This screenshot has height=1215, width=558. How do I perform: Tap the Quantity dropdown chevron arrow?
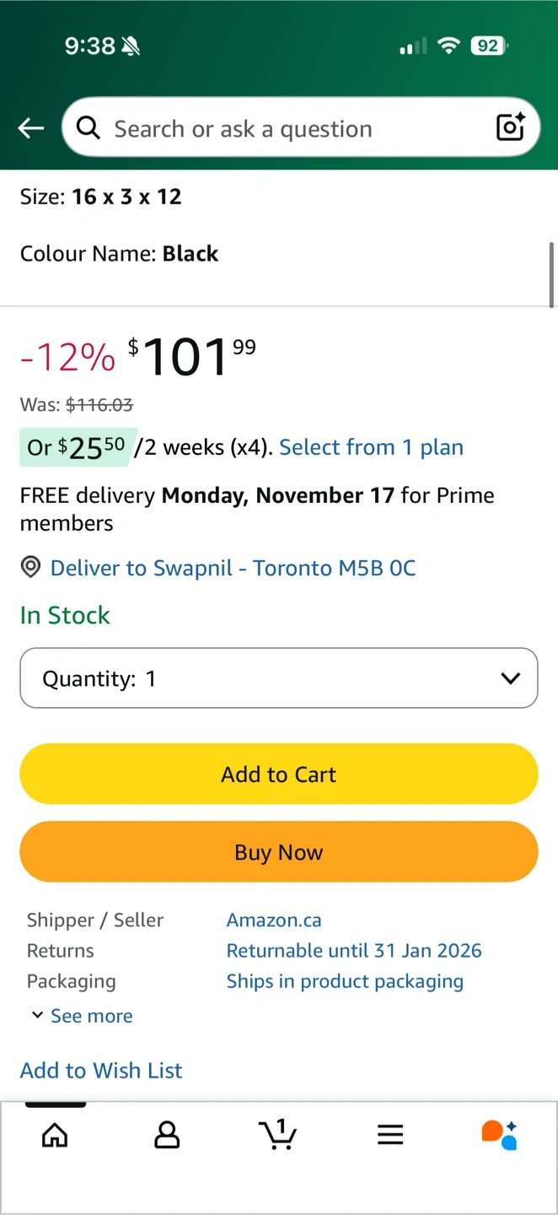click(x=510, y=678)
